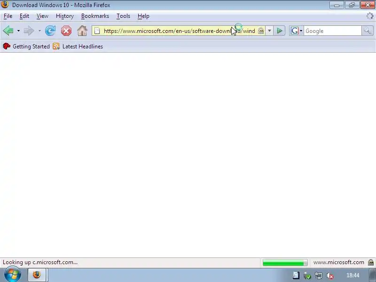Click the network connection tray icon
The image size is (376, 282).
[x=319, y=275]
